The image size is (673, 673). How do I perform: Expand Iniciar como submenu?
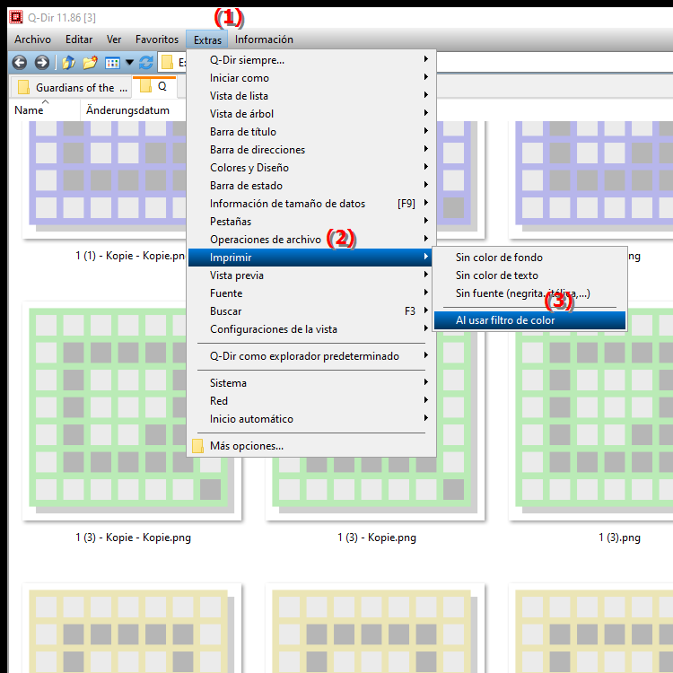click(x=312, y=78)
